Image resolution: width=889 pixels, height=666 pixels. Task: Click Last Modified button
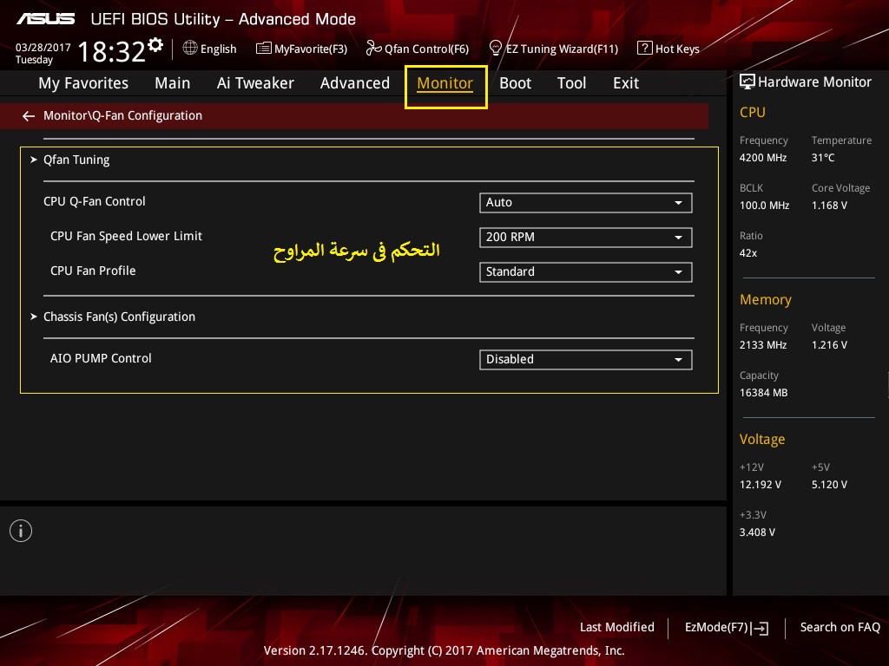(617, 628)
